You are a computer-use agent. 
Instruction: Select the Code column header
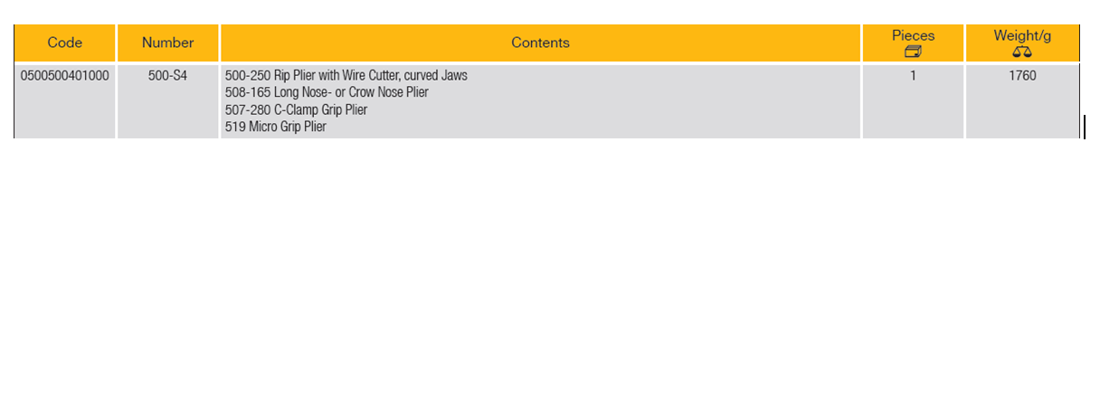tap(65, 43)
